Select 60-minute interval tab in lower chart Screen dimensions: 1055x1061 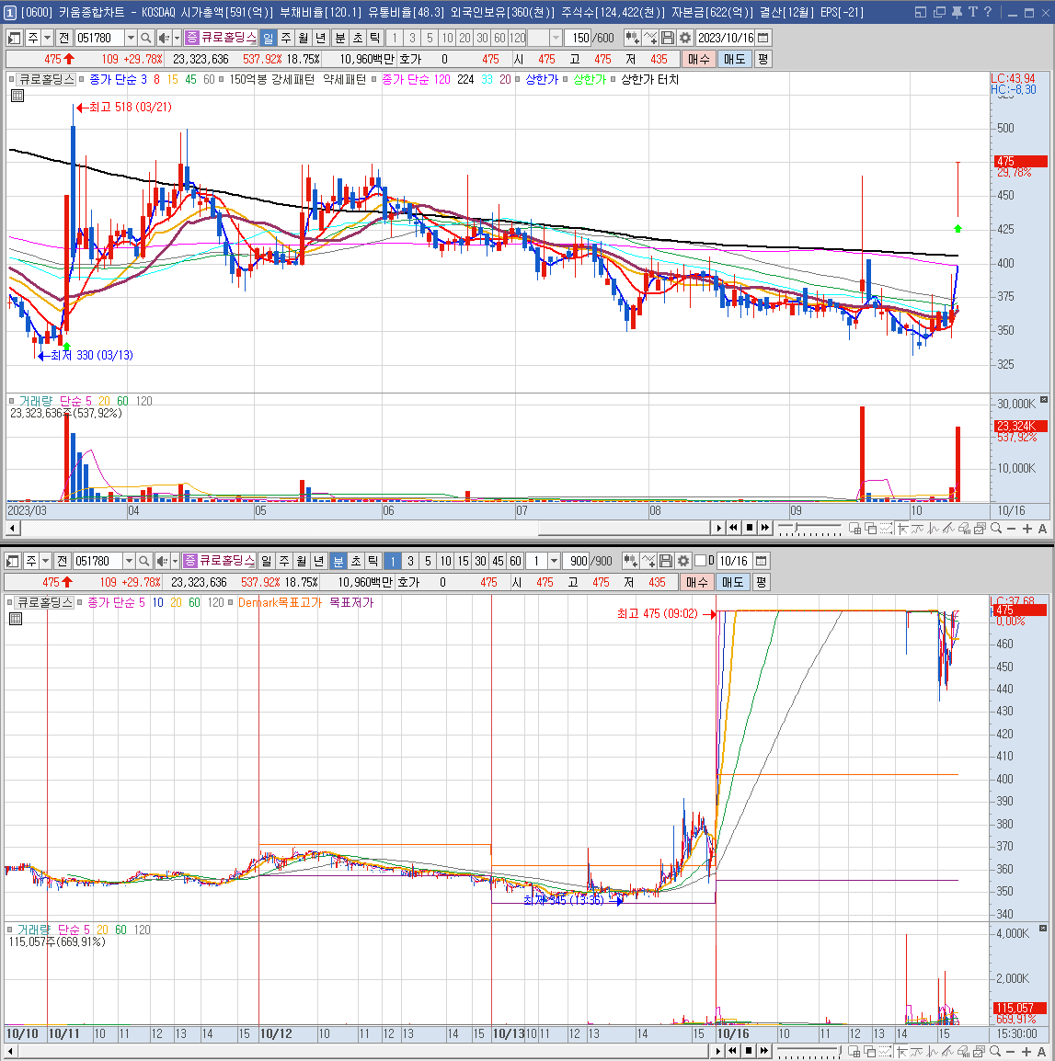(515, 561)
